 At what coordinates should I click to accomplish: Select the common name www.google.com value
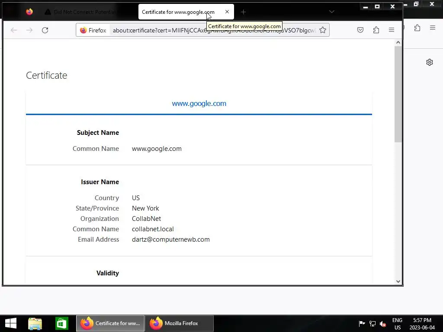[157, 149]
